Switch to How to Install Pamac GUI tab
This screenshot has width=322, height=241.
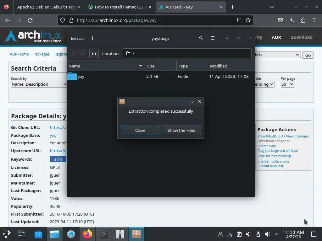coord(120,7)
